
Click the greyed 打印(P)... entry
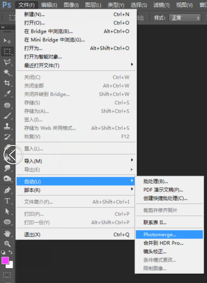click(x=76, y=214)
